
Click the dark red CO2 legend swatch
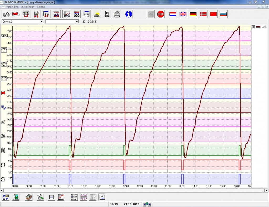[258, 27]
